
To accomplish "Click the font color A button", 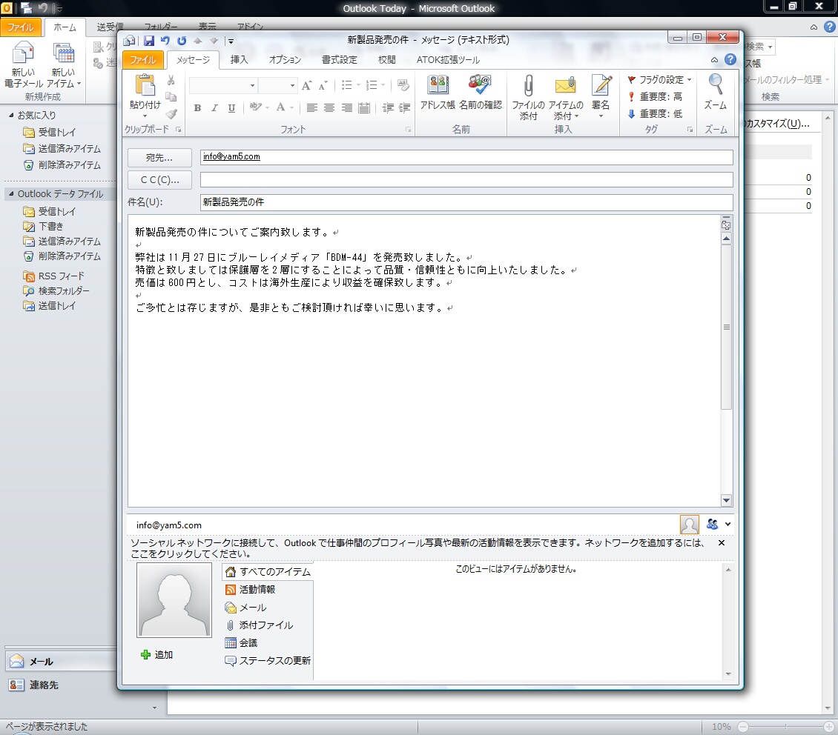I will coord(280,108).
